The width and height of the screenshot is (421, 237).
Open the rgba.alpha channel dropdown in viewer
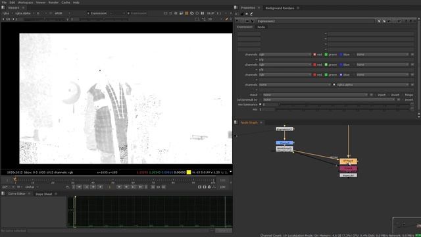(x=24, y=13)
